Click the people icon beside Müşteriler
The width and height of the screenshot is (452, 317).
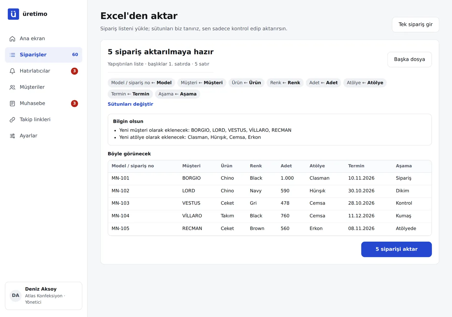[x=12, y=87]
